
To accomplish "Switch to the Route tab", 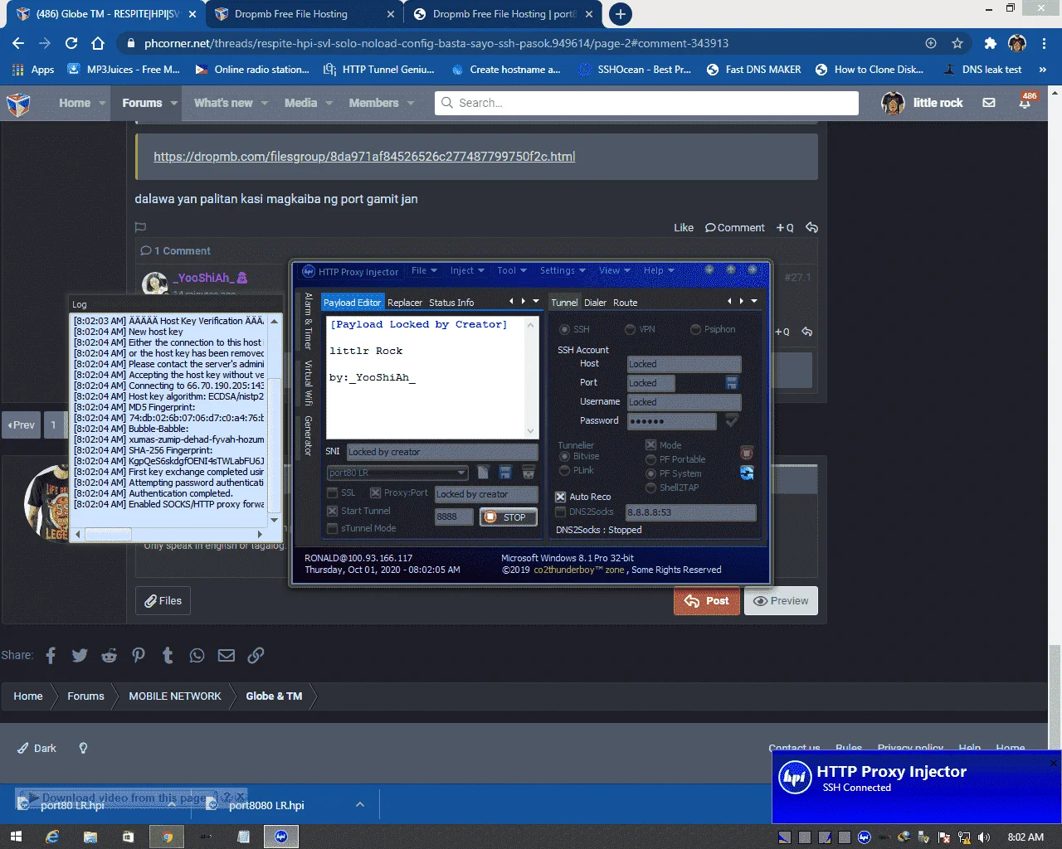I will (626, 303).
